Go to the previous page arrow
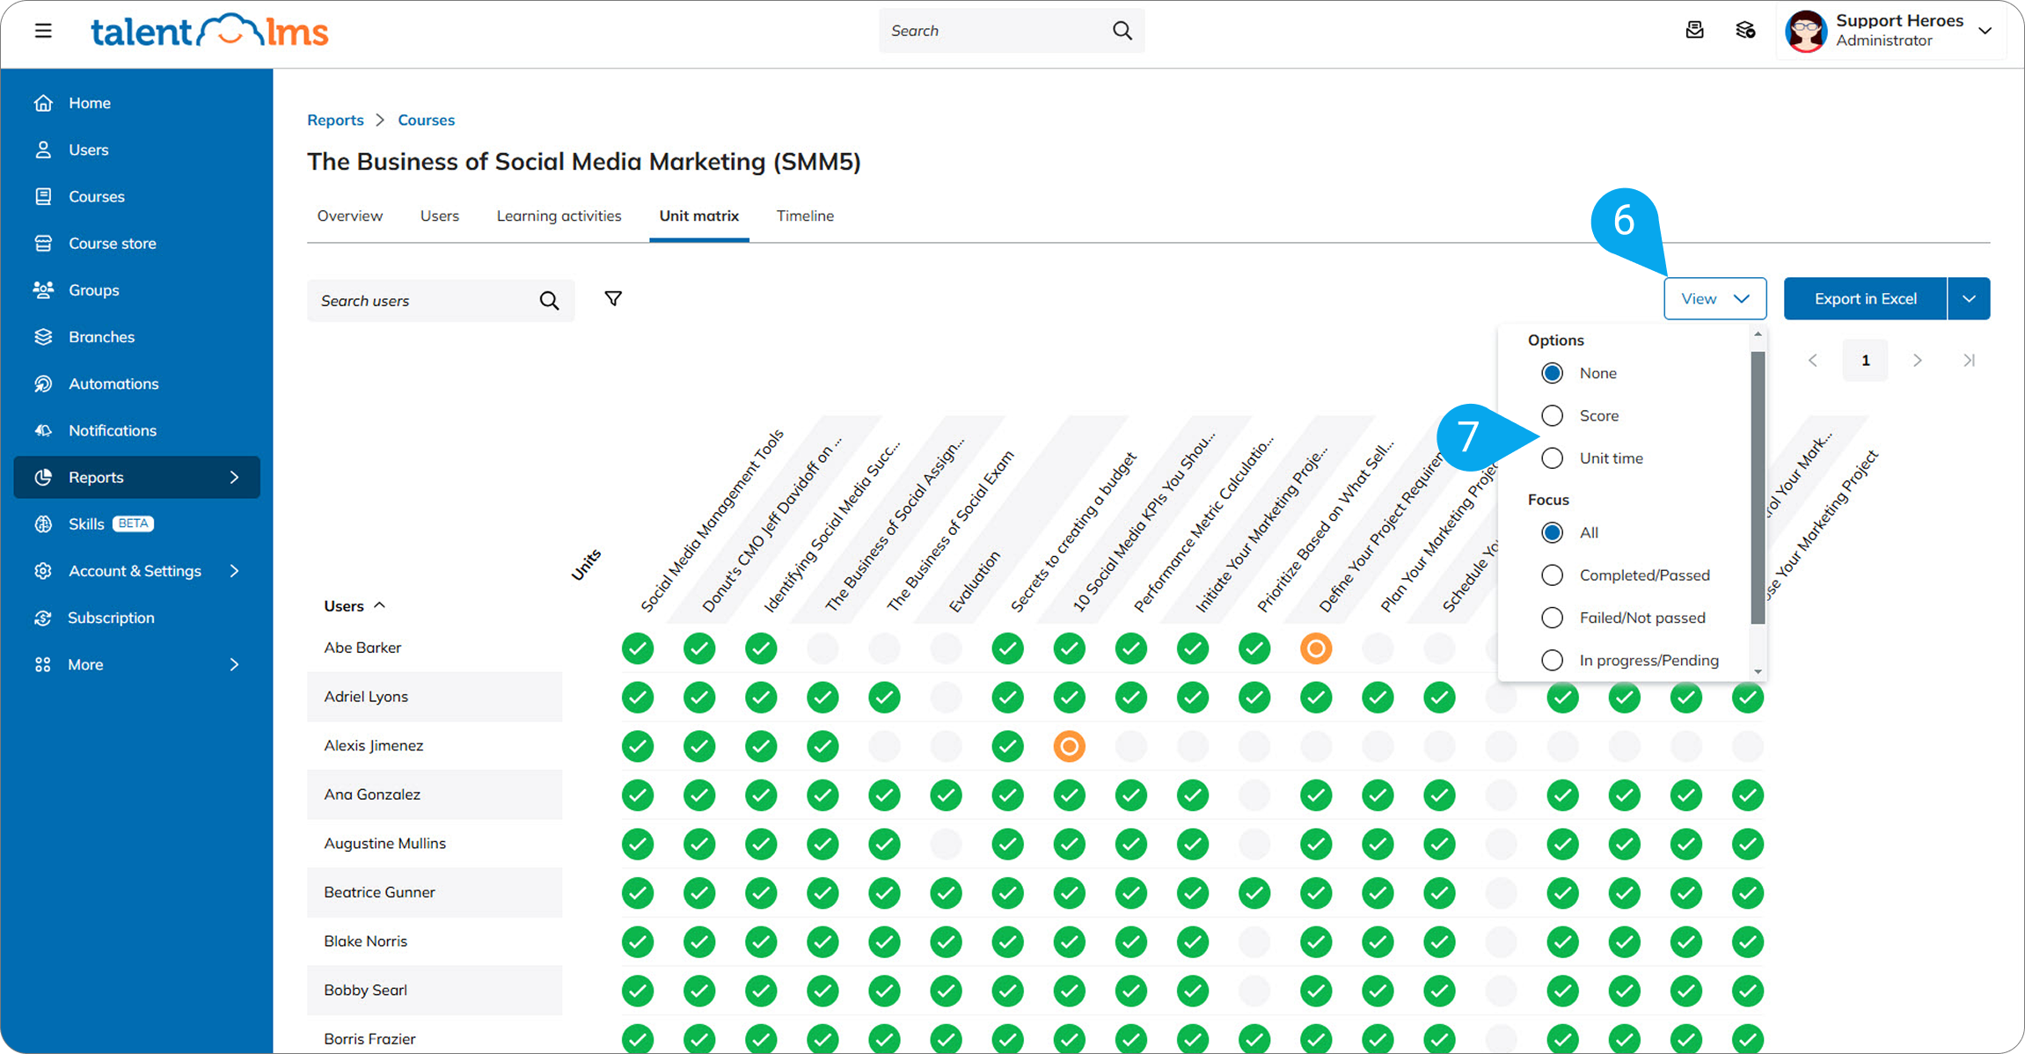 (x=1813, y=360)
